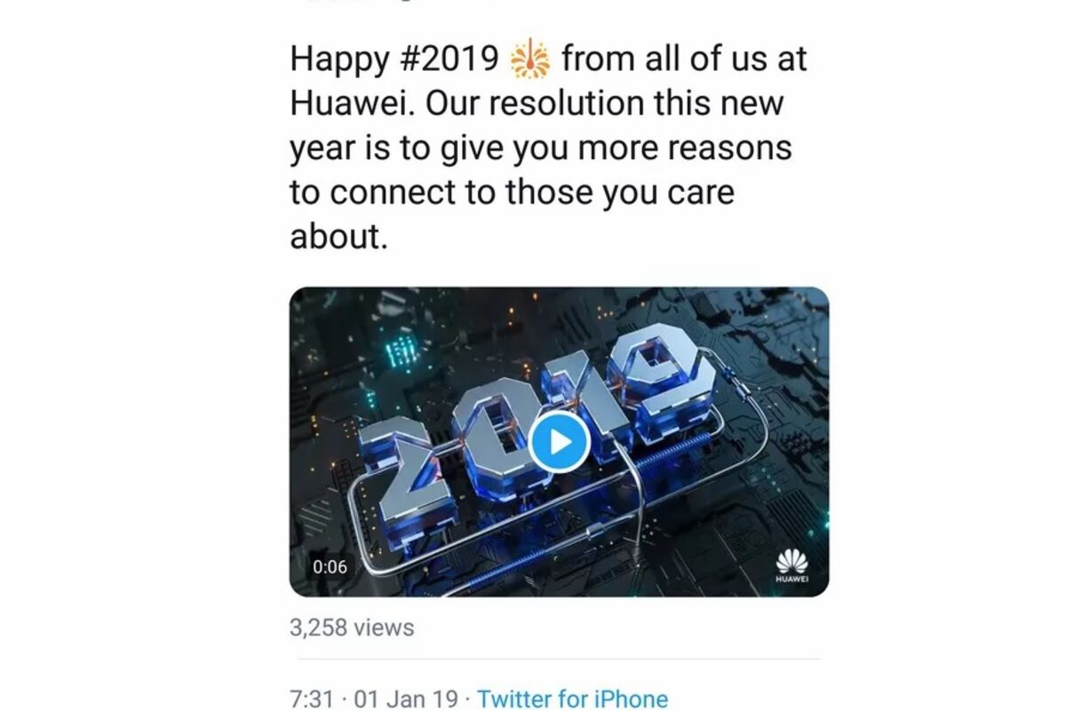The height and width of the screenshot is (710, 1066).
Task: Click the 0:06 video duration badge
Action: tap(330, 566)
